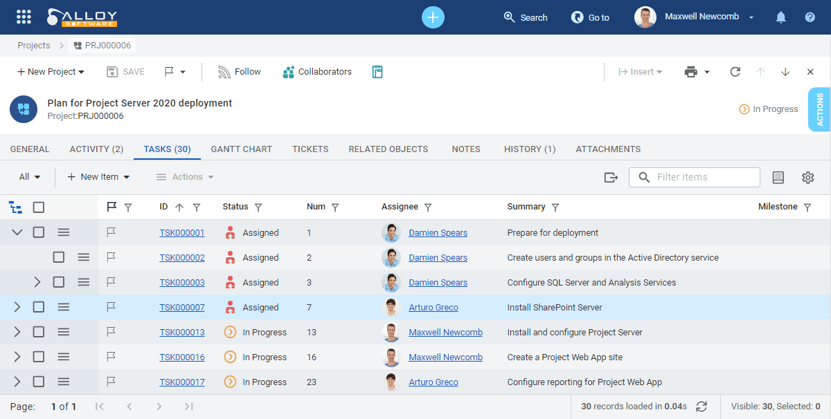Open the filter on Summary column
This screenshot has width=831, height=419.
click(555, 207)
